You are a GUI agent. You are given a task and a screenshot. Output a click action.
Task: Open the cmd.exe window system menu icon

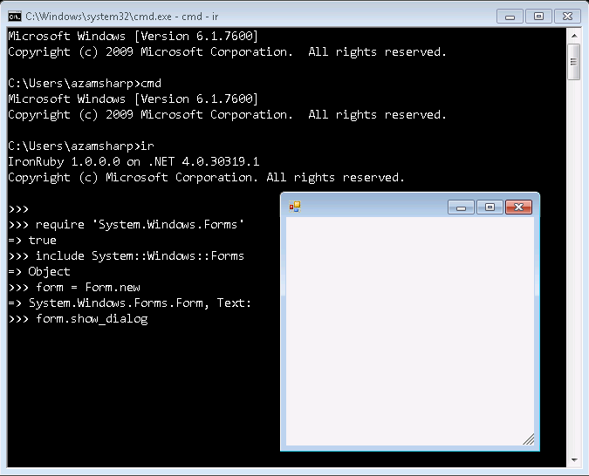pyautogui.click(x=15, y=17)
